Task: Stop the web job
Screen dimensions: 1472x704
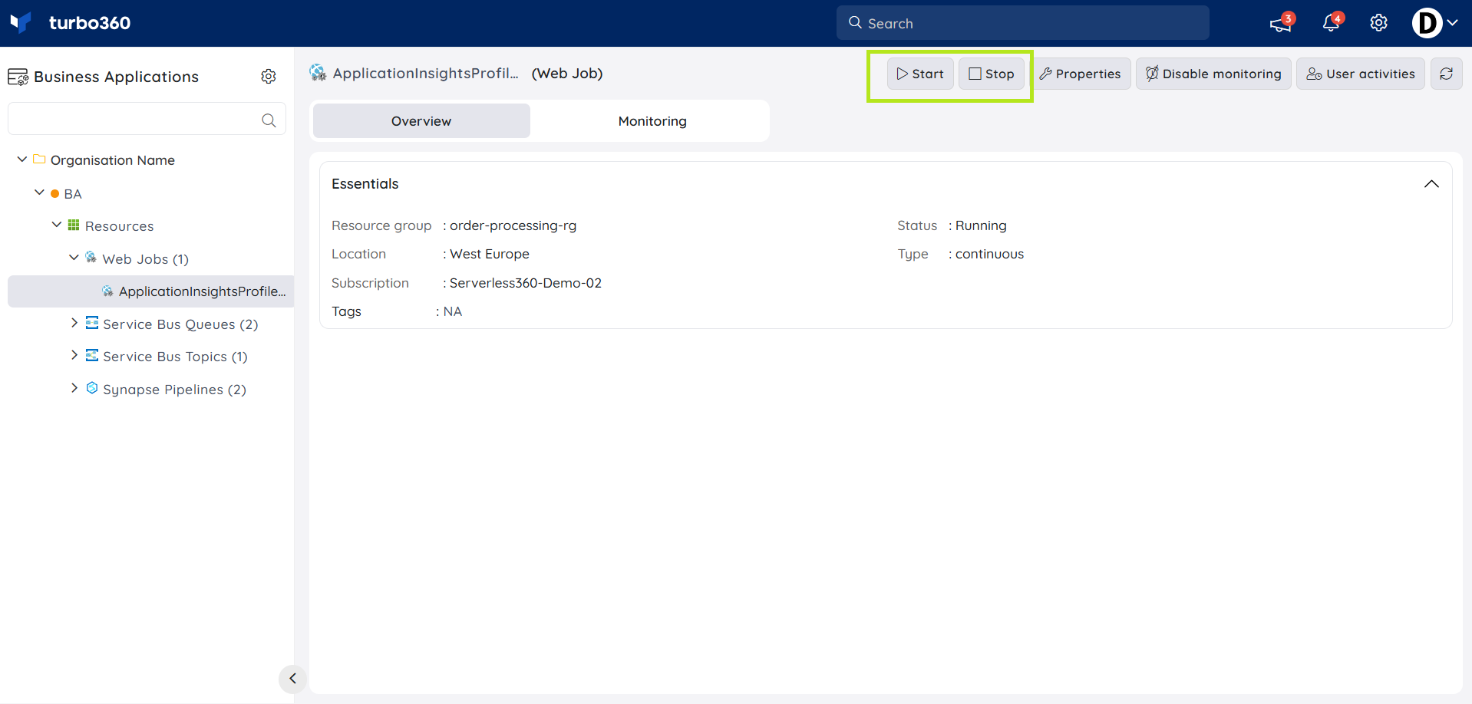Action: click(x=991, y=74)
